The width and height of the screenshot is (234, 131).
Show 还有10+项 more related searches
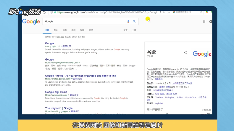pyautogui.click(x=206, y=110)
